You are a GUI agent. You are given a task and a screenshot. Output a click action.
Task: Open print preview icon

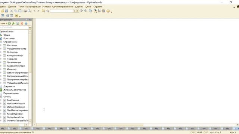tap(29, 11)
